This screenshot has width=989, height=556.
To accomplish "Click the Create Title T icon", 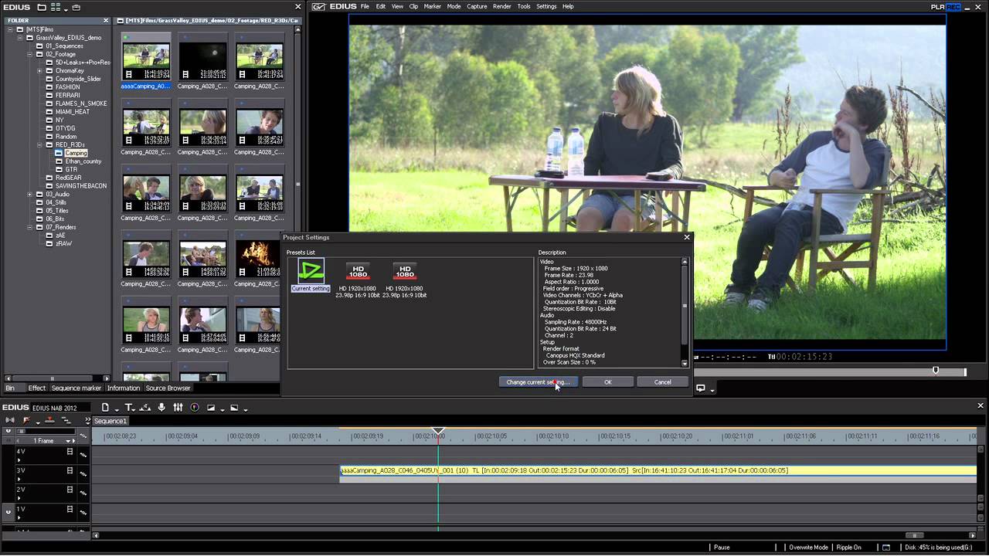I will click(129, 407).
